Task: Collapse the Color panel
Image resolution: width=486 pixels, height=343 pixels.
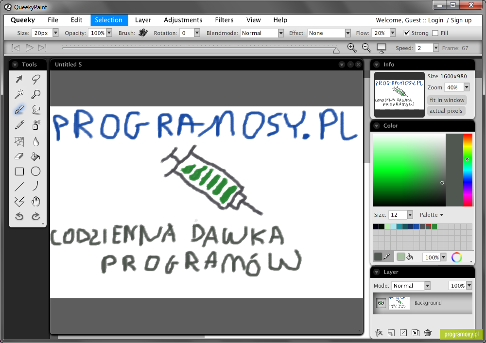Action: pyautogui.click(x=377, y=126)
